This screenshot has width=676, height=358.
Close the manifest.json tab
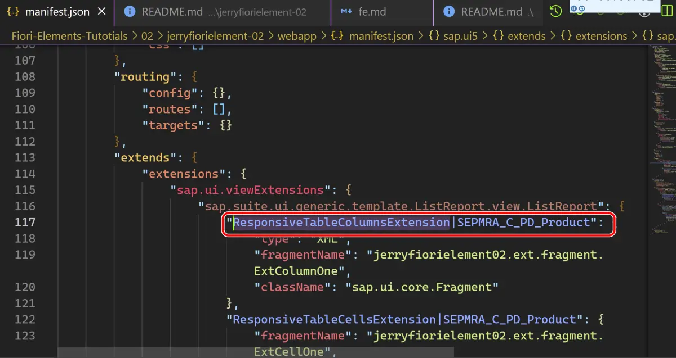click(101, 12)
